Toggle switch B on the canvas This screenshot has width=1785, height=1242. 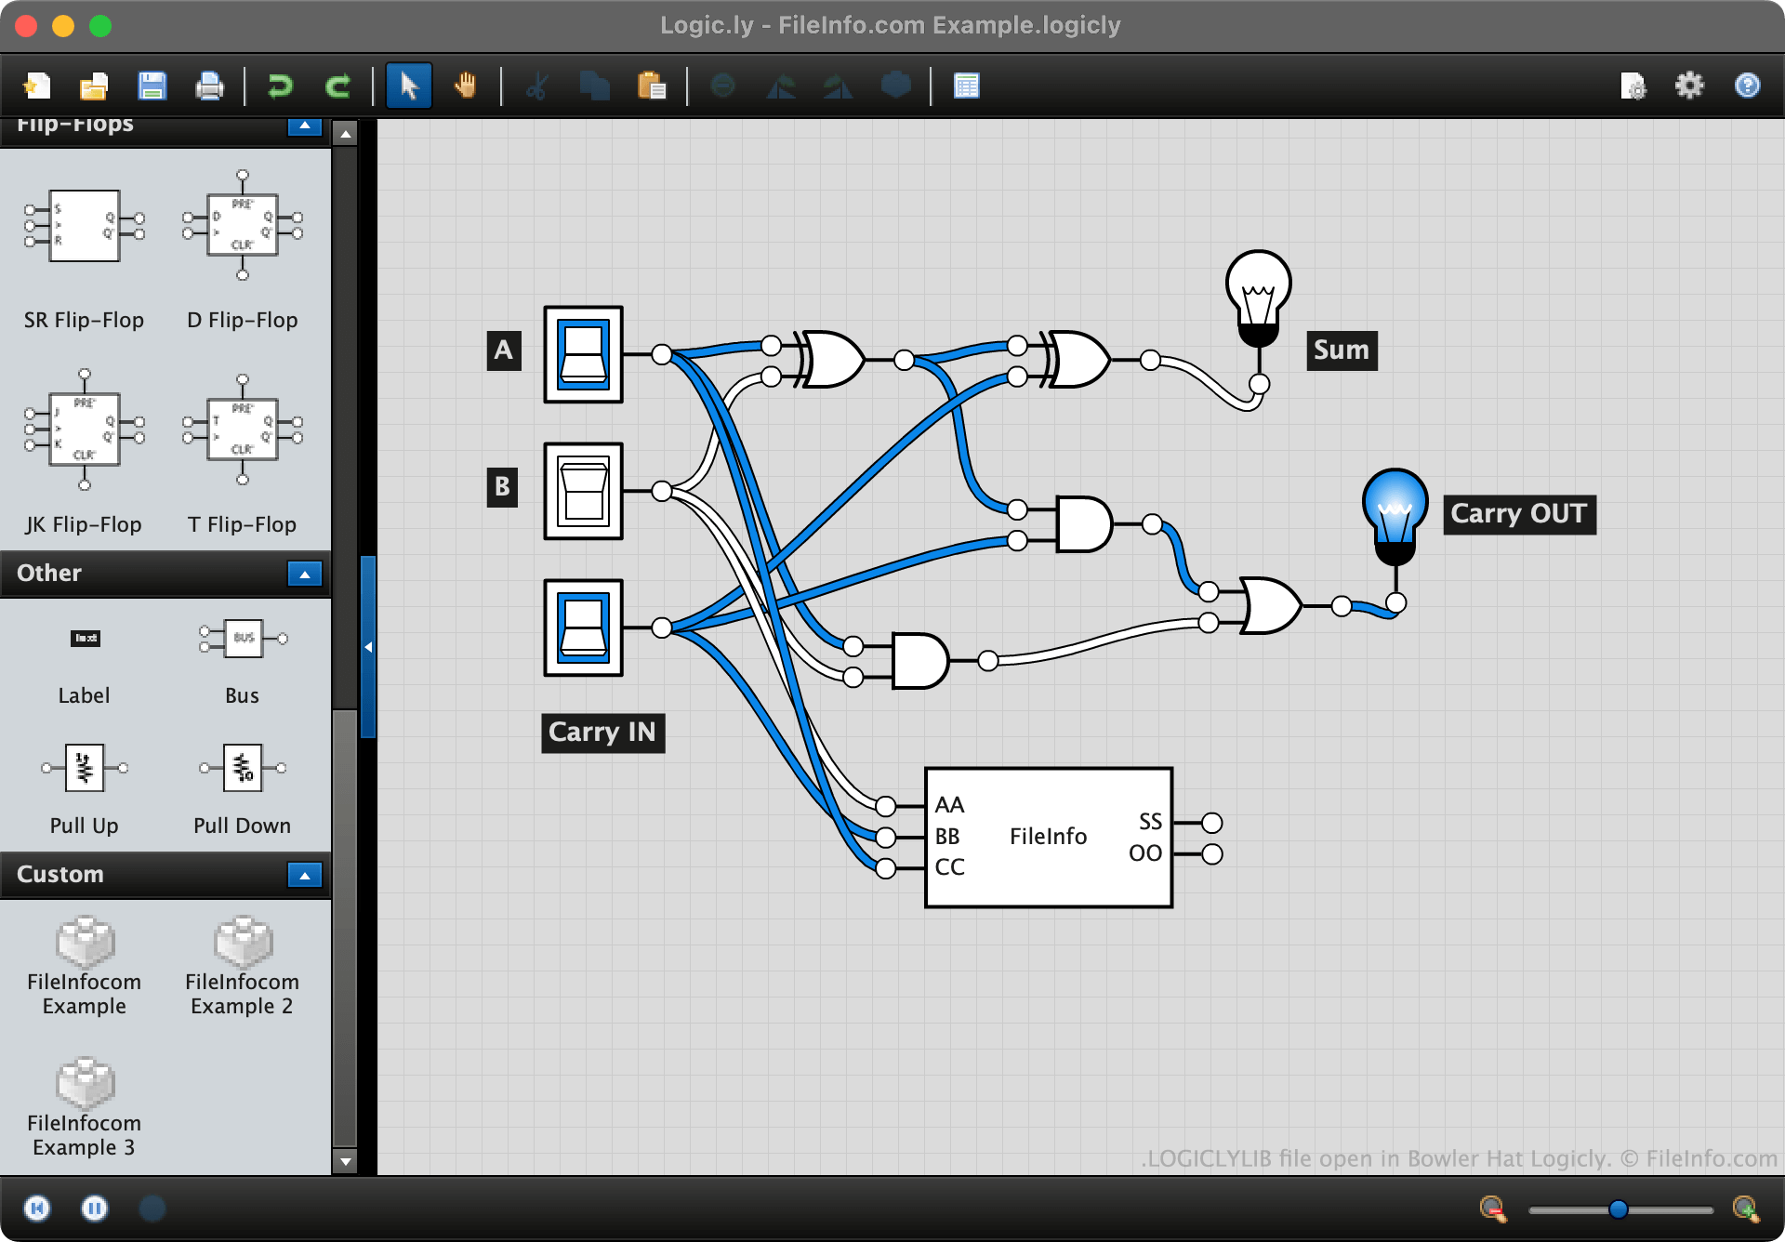coord(583,491)
